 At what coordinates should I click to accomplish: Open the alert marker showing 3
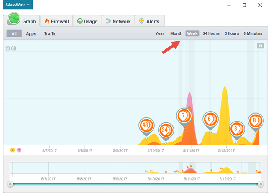[x=237, y=129]
